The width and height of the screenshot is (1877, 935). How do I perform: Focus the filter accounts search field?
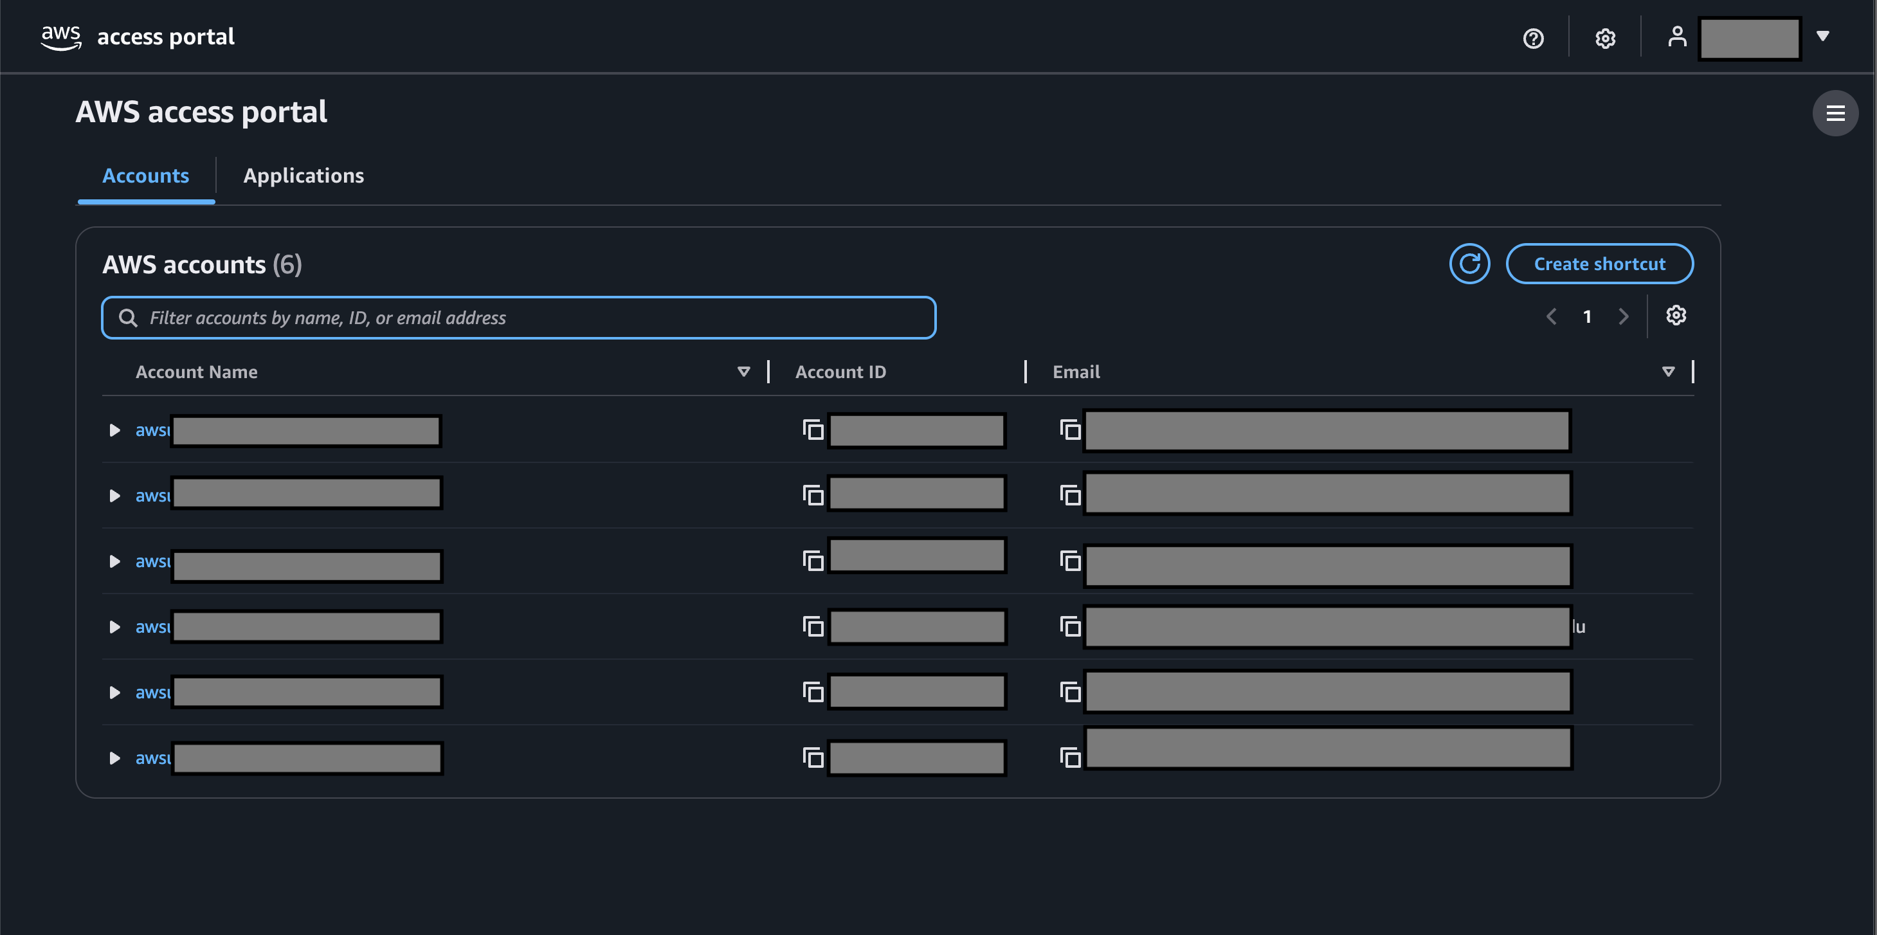point(519,318)
